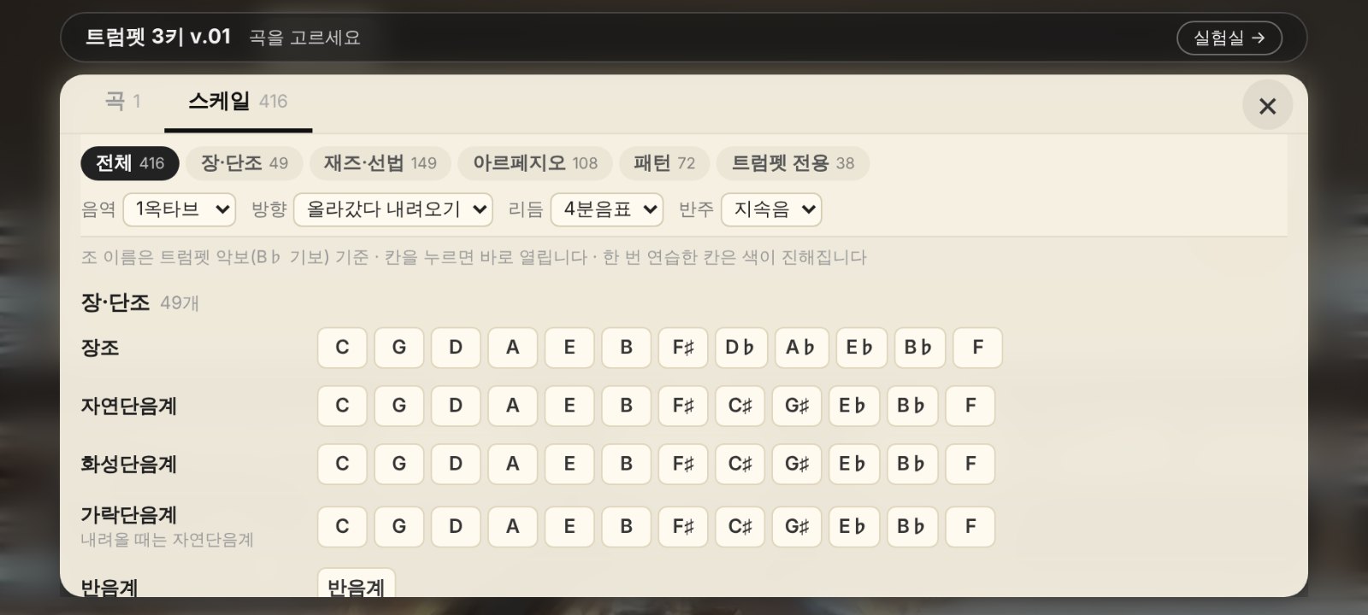The width and height of the screenshot is (1368, 615).
Task: Select the 스케일 tab
Action: pyautogui.click(x=238, y=102)
